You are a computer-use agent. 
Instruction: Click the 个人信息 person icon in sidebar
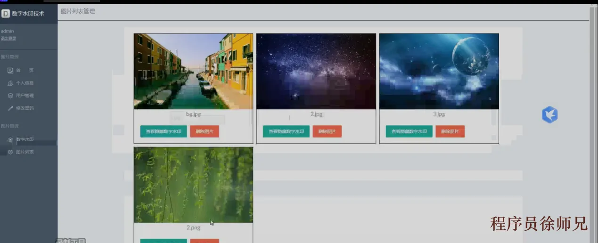click(x=10, y=83)
